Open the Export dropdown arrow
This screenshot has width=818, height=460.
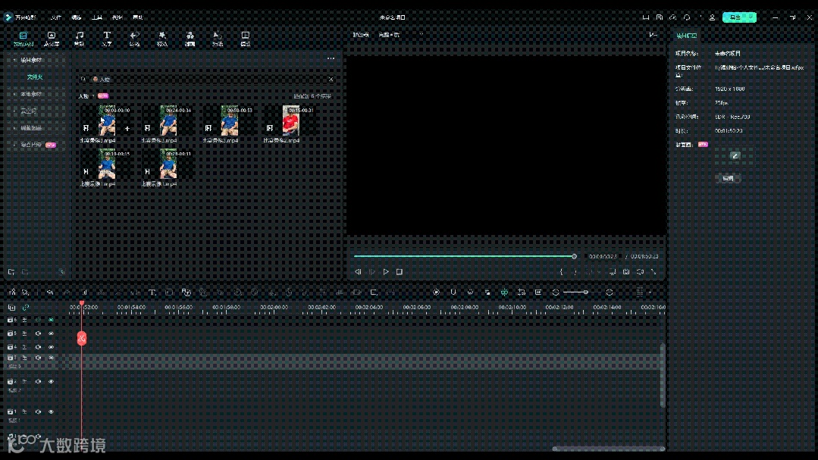(x=752, y=17)
